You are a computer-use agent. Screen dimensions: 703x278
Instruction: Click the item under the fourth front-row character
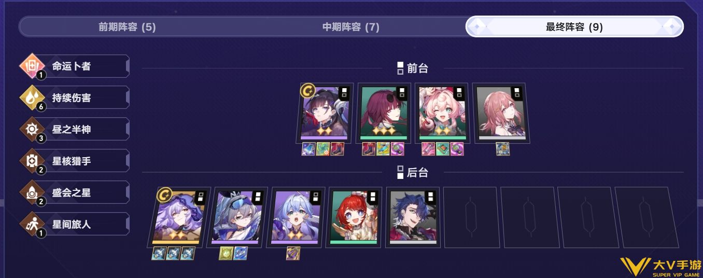pyautogui.click(x=502, y=149)
